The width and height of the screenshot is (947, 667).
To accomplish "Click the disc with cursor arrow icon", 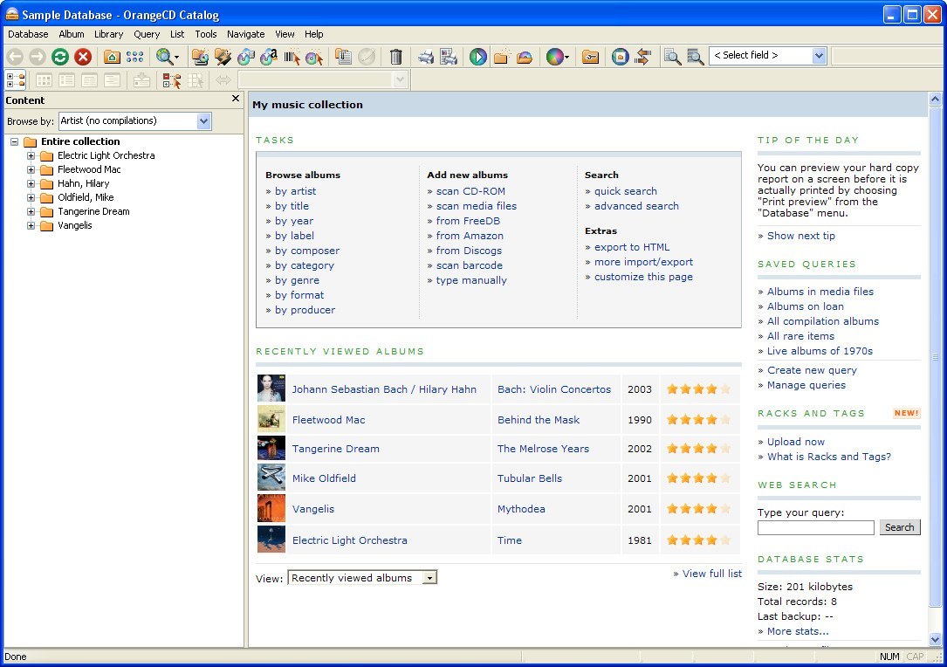I will (314, 57).
